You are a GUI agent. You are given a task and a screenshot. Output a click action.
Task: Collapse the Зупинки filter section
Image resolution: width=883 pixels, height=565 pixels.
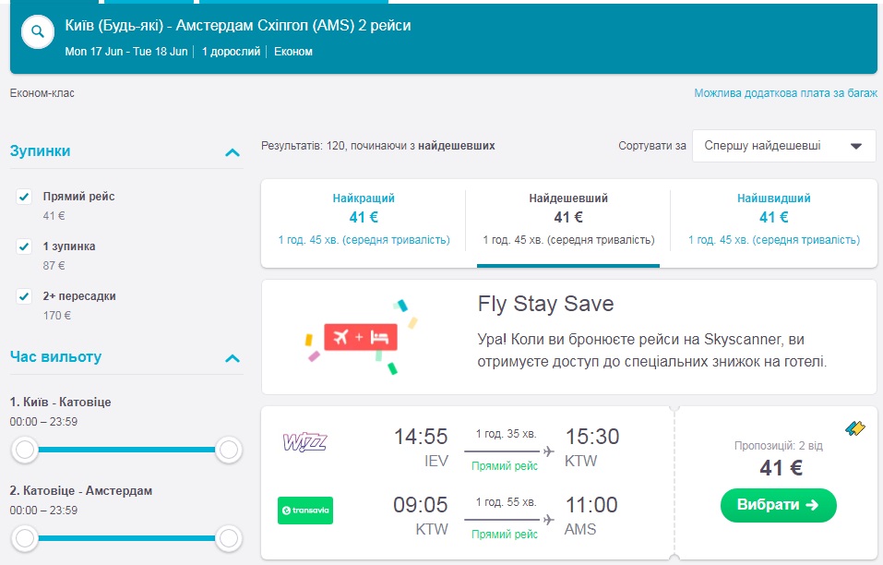click(233, 151)
